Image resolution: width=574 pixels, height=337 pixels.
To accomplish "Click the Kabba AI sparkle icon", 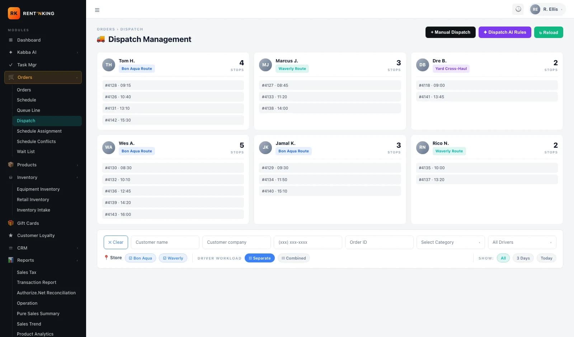I will click(x=11, y=52).
